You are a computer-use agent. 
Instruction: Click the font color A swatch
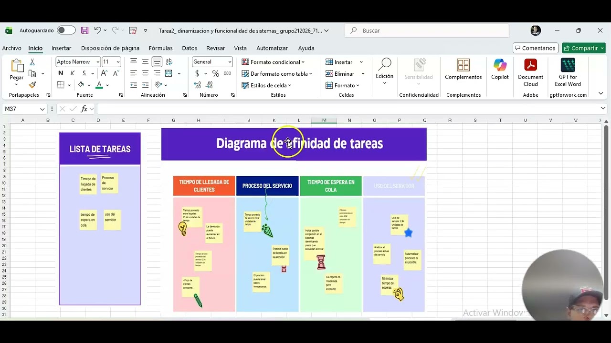[x=99, y=85]
